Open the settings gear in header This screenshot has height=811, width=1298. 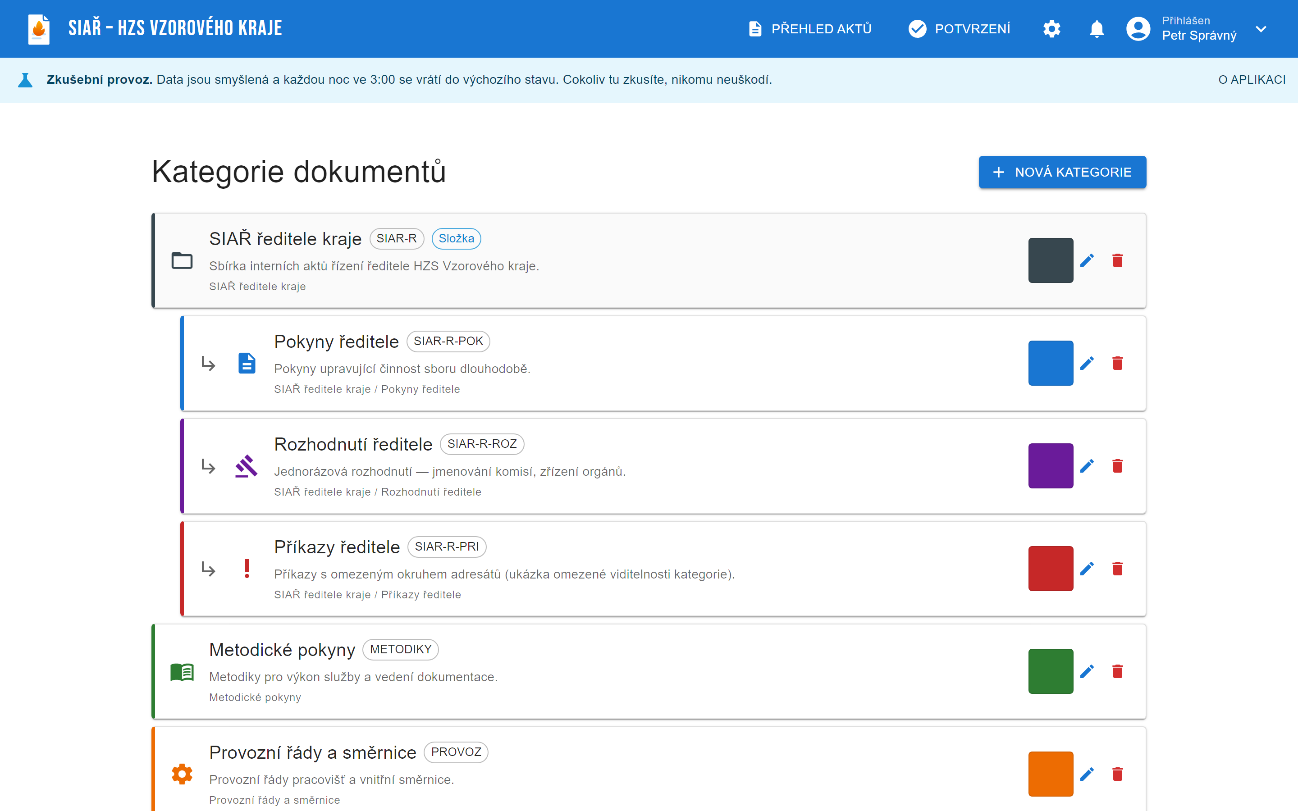1051,29
